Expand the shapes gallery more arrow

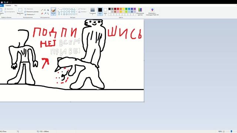(77, 14)
